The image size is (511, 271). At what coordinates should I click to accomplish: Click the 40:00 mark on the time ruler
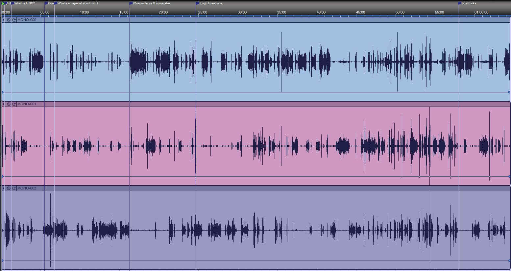click(321, 12)
